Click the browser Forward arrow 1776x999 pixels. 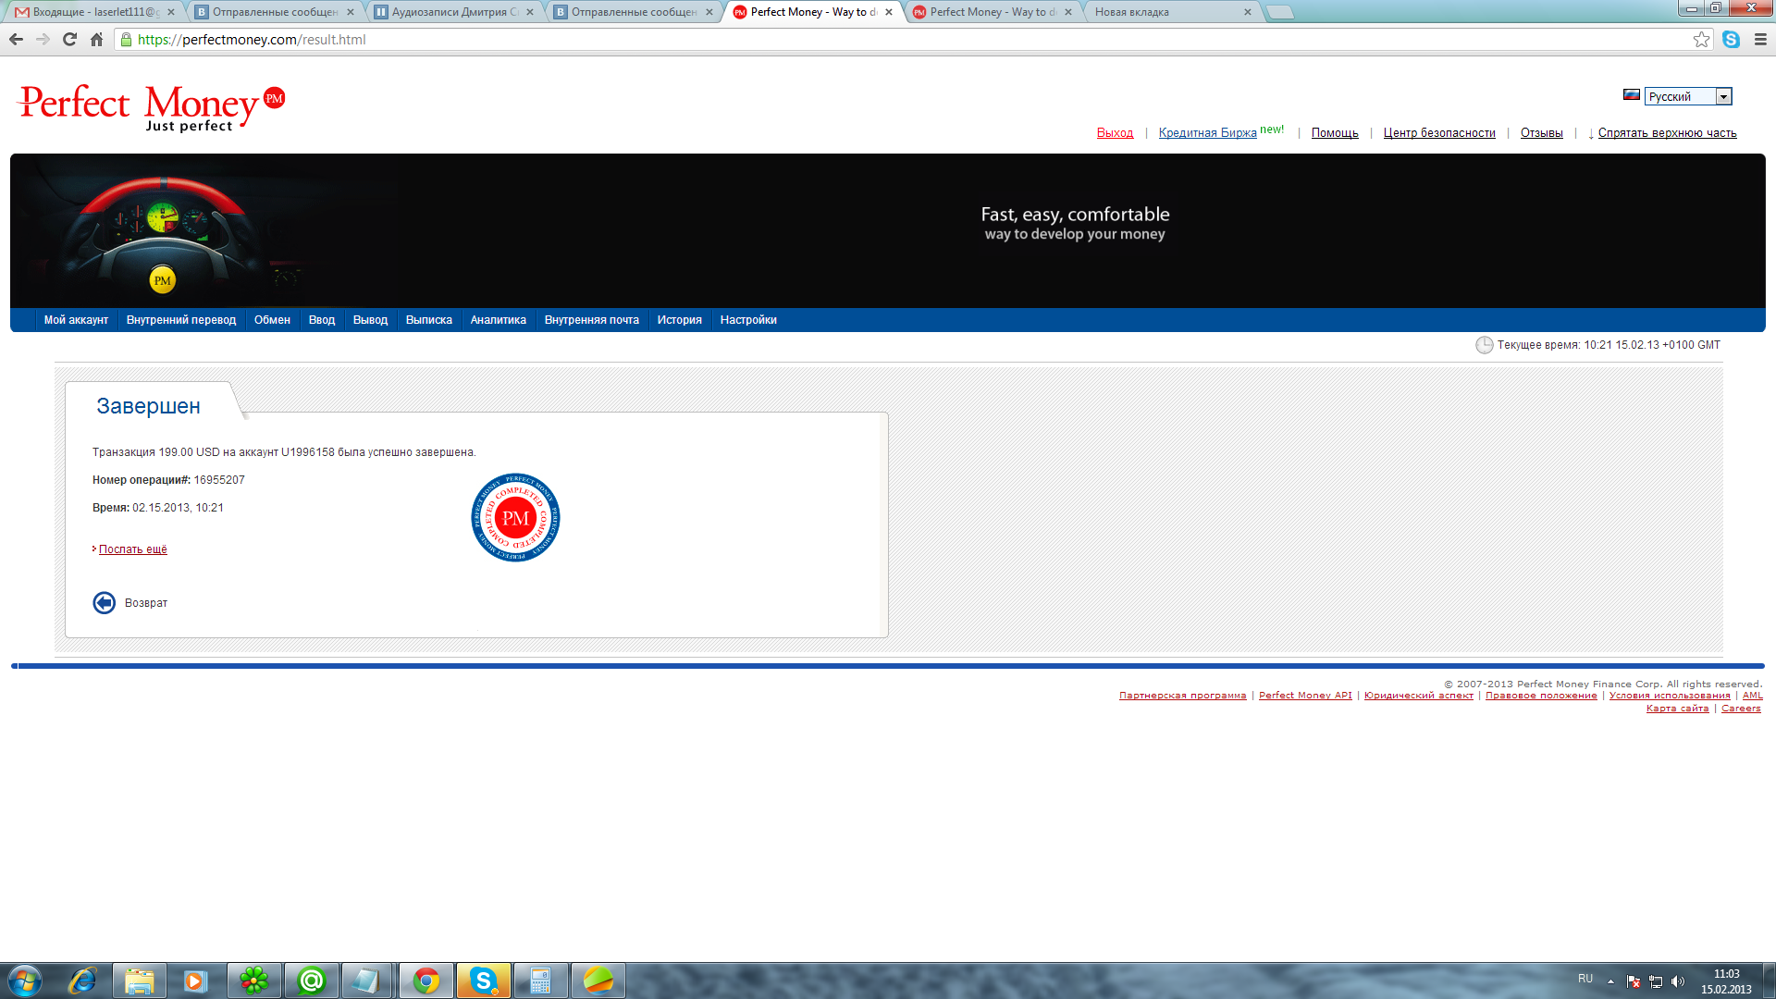pyautogui.click(x=43, y=39)
